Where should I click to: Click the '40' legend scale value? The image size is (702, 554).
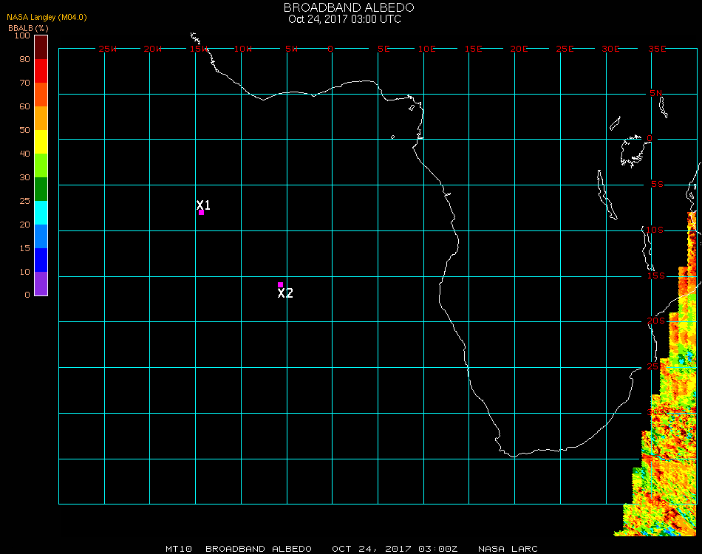tap(24, 154)
